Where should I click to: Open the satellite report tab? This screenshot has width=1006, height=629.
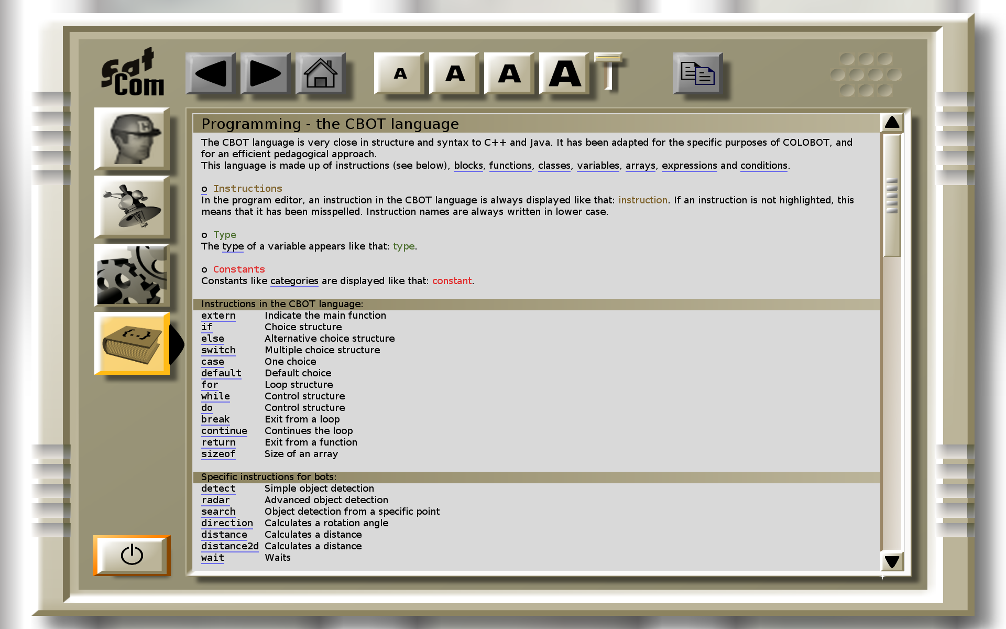(x=132, y=207)
